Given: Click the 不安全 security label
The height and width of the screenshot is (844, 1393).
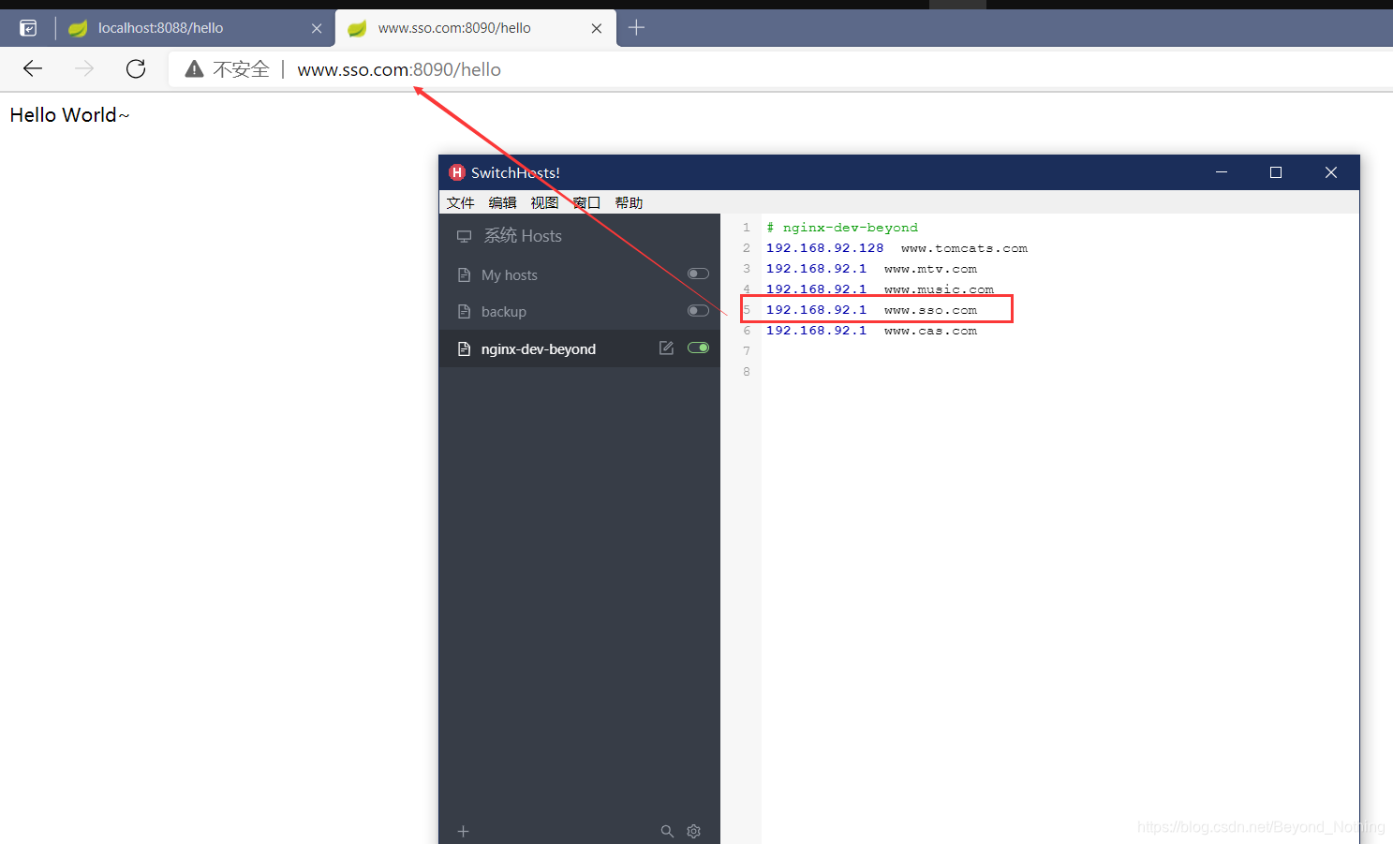Looking at the screenshot, I should [241, 69].
